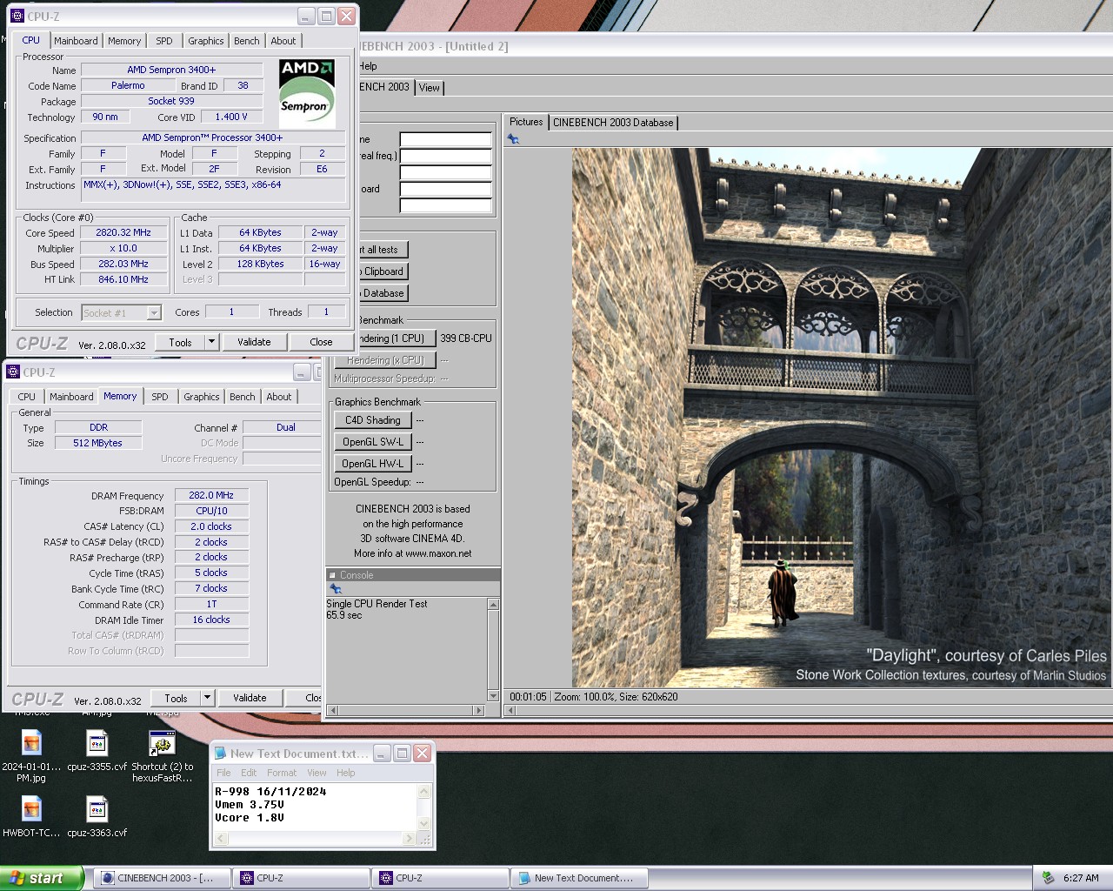The width and height of the screenshot is (1113, 891).
Task: Click Tools button in the CPU-Z Memory window
Action: (176, 698)
